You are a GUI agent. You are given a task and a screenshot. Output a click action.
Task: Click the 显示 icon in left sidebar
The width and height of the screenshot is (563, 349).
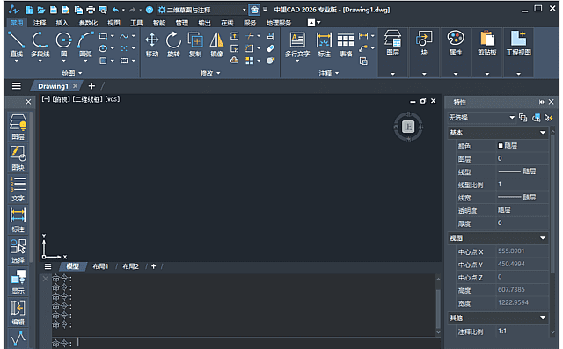[x=18, y=281]
